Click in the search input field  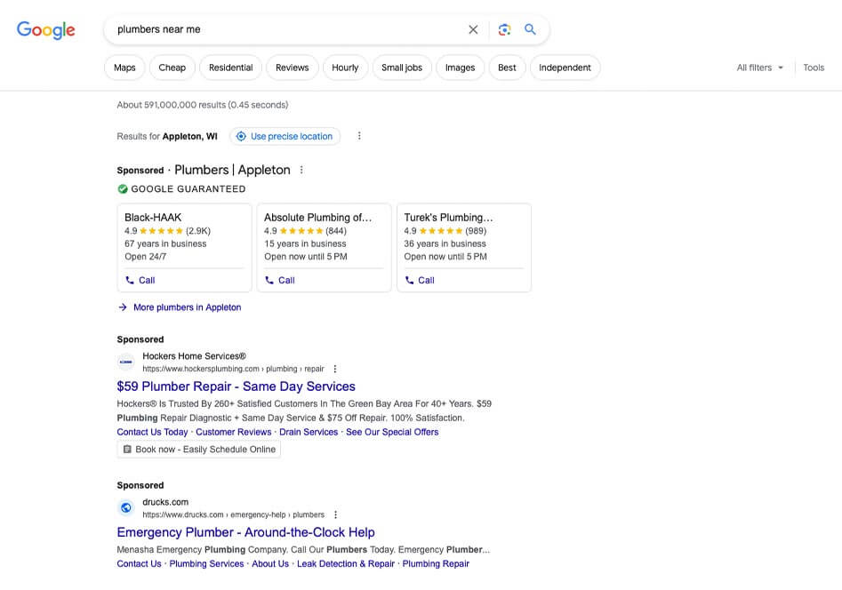pos(285,29)
